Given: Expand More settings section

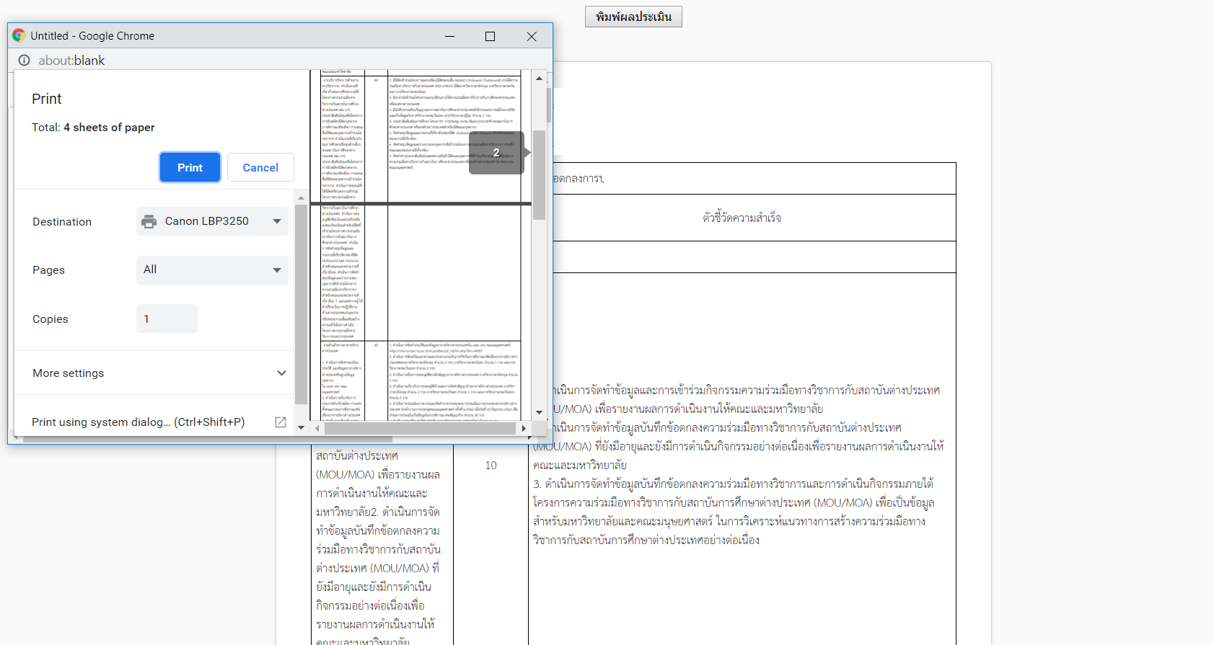Looking at the screenshot, I should pyautogui.click(x=159, y=373).
